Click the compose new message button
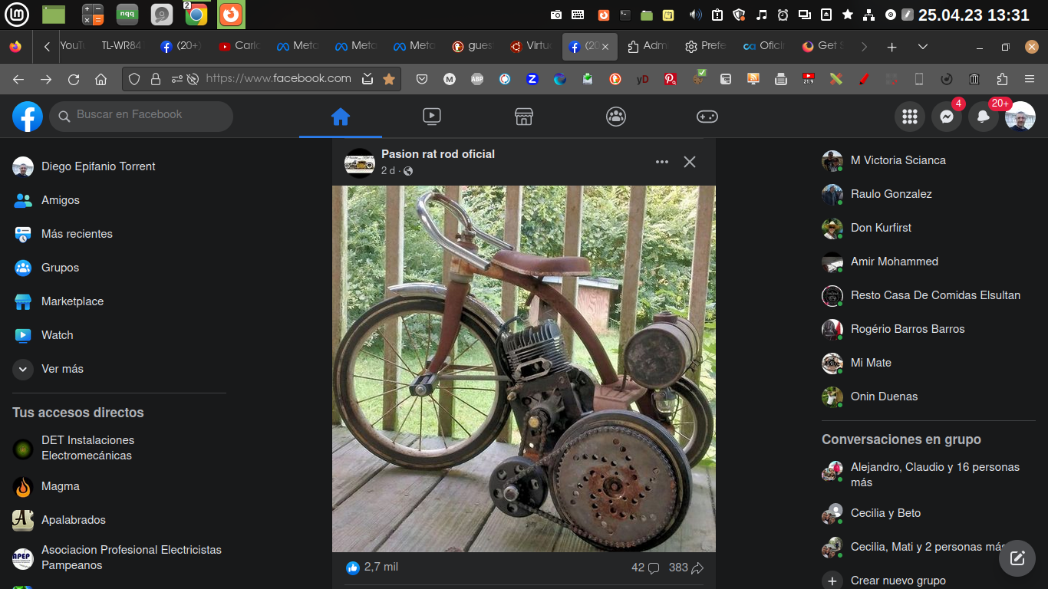 click(x=1017, y=558)
